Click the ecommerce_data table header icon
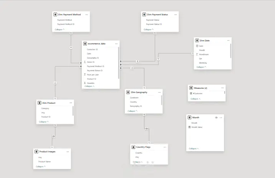 [x=85, y=44]
